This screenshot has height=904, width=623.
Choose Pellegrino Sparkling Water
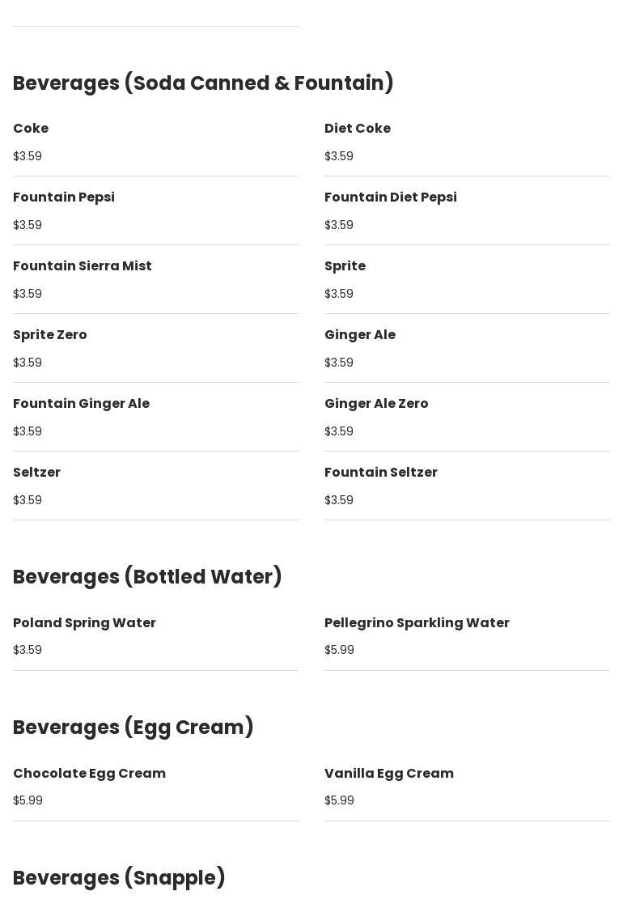(x=417, y=623)
